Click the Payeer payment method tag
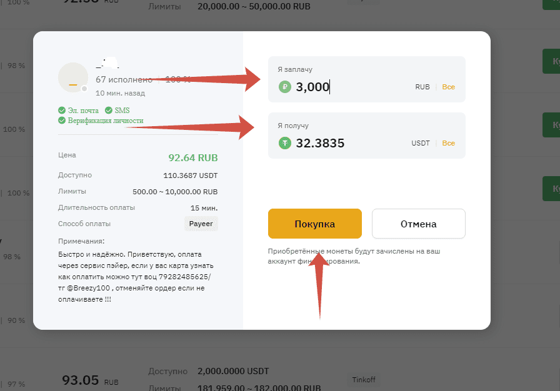Image resolution: width=560 pixels, height=391 pixels. coord(201,224)
